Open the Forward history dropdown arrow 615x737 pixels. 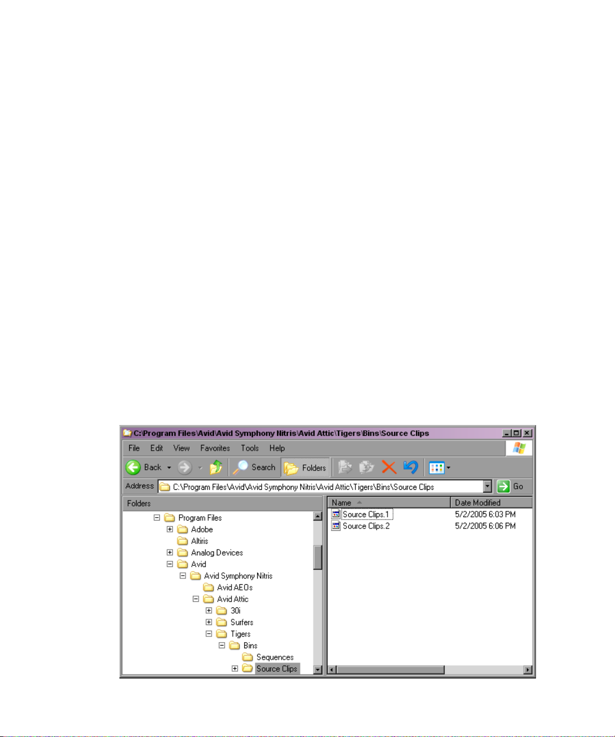[x=200, y=468]
